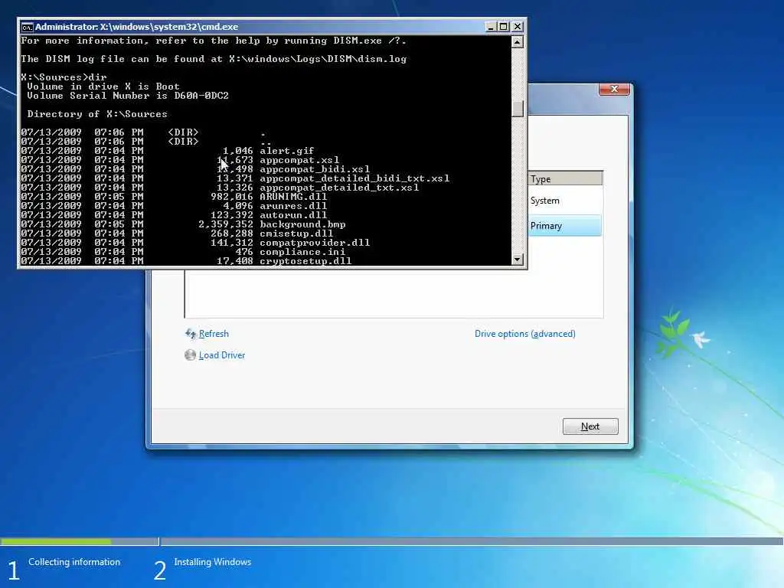This screenshot has height=588, width=784.
Task: Click the cmisetup.dll file entry
Action: pyautogui.click(x=296, y=234)
